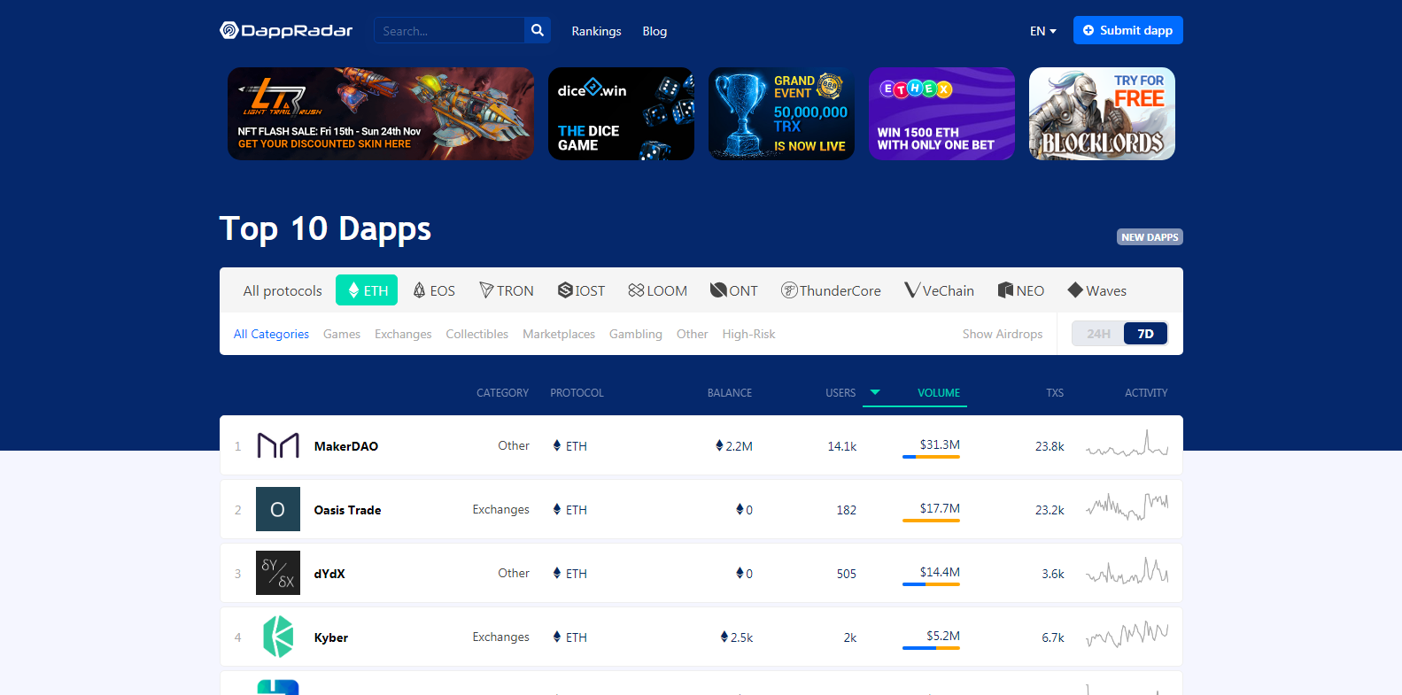Select All protocols tab
This screenshot has width=1402, height=695.
283,290
